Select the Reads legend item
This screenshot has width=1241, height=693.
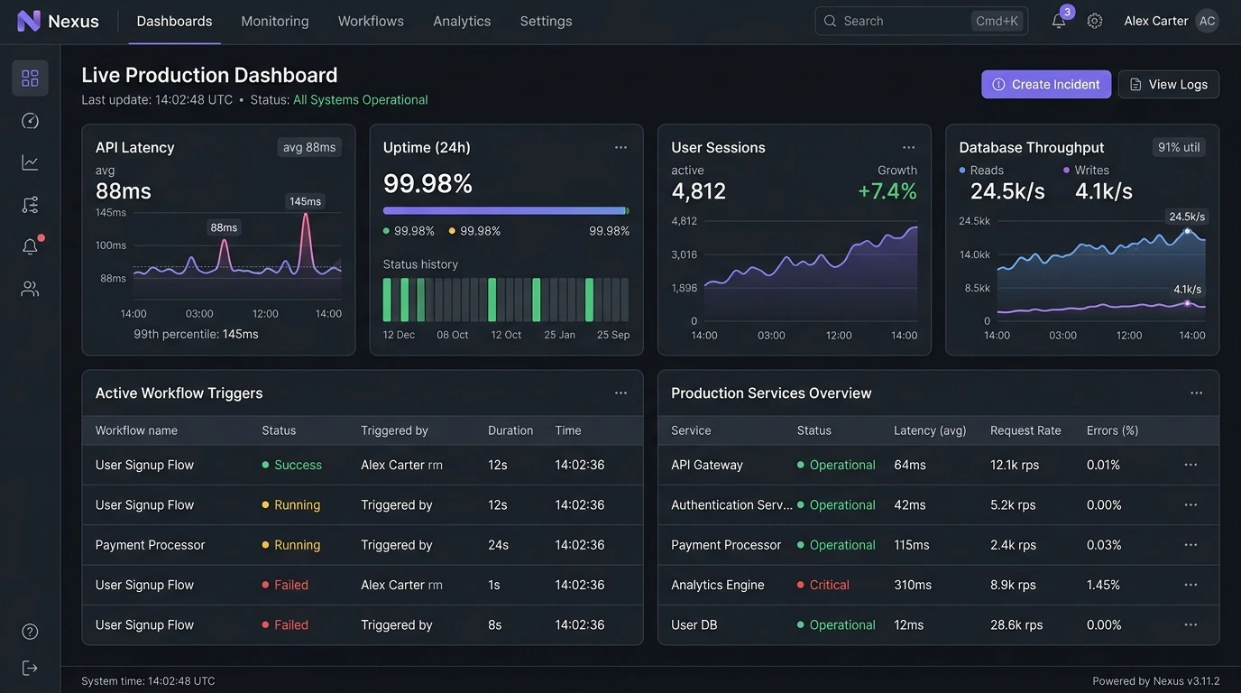click(981, 170)
